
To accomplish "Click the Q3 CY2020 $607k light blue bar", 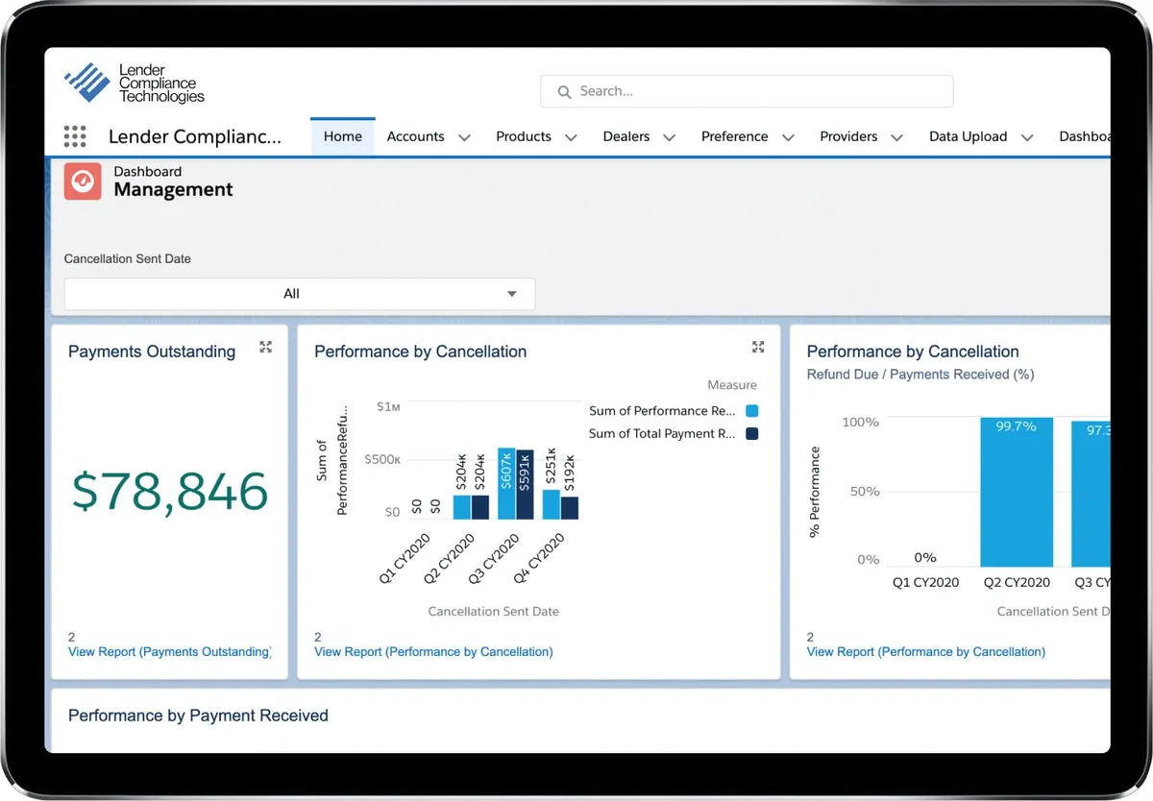I will point(506,484).
